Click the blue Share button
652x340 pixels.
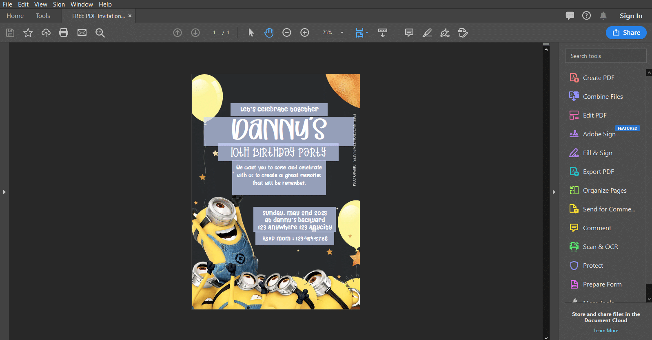[626, 33]
